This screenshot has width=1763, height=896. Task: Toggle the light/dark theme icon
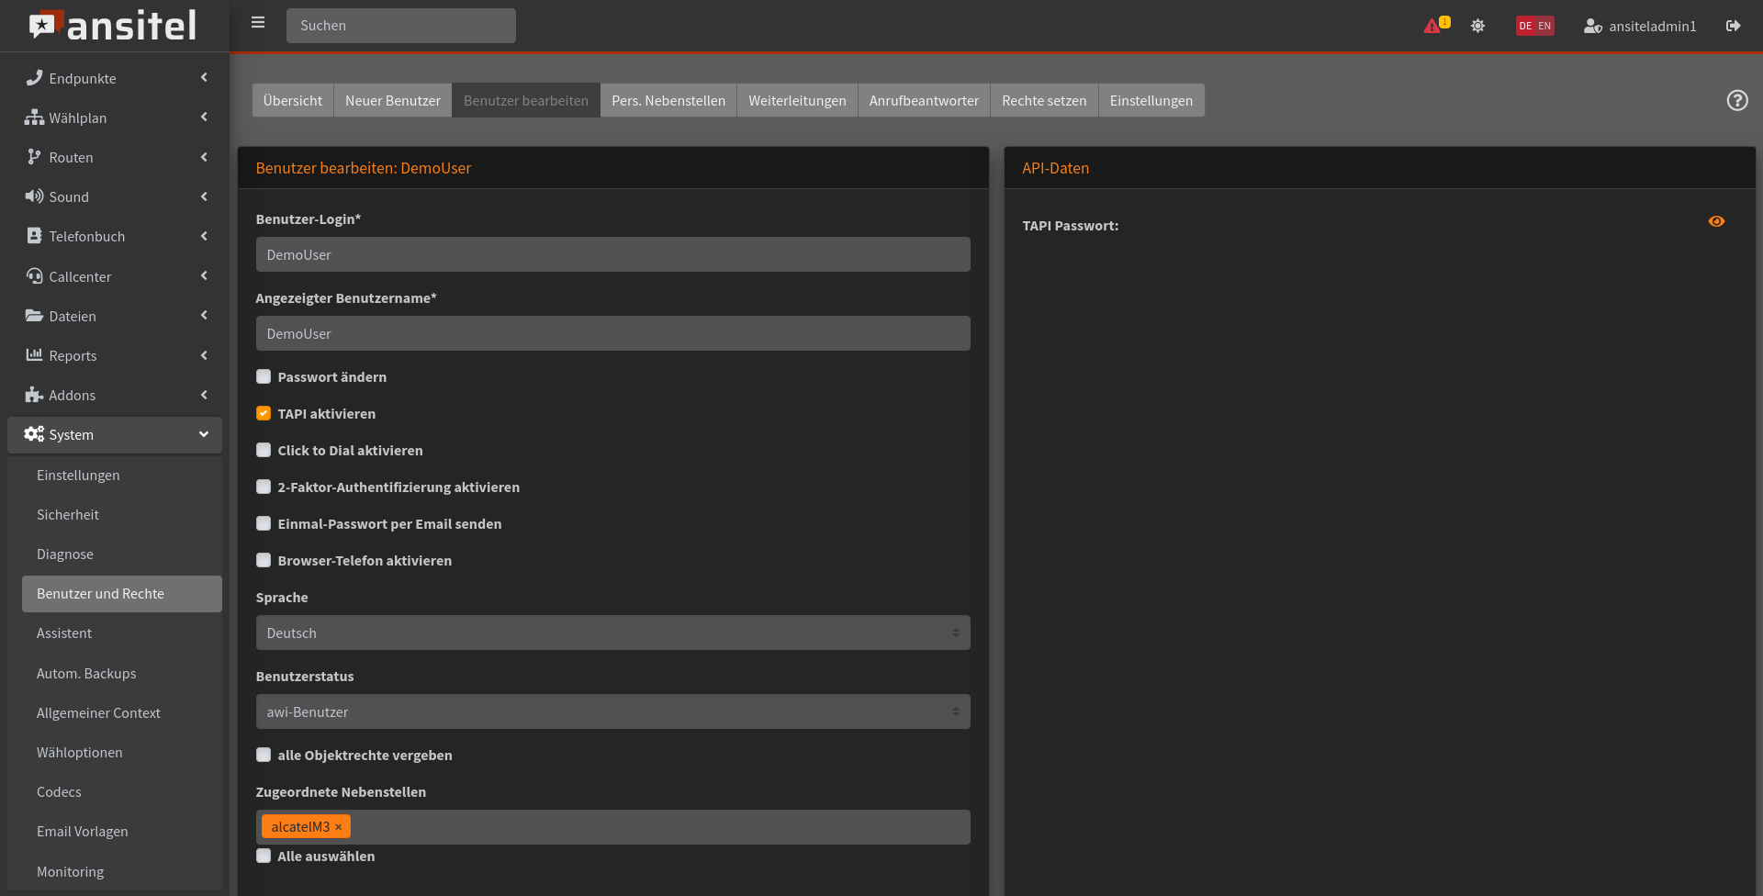coord(1477,26)
